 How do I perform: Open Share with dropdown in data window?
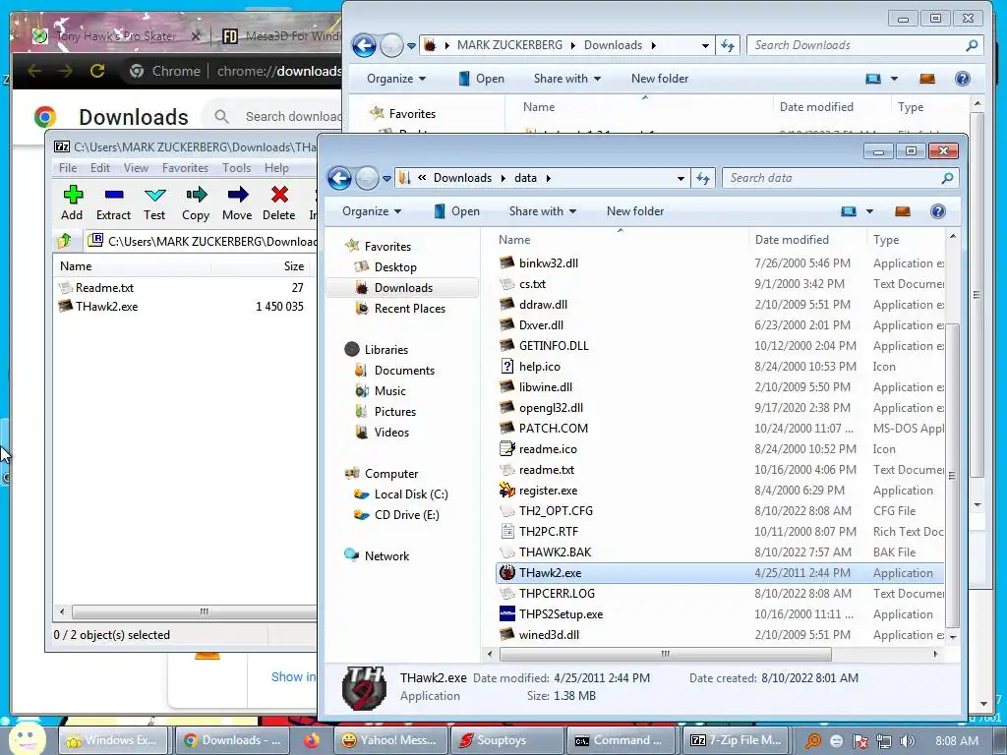coord(543,211)
